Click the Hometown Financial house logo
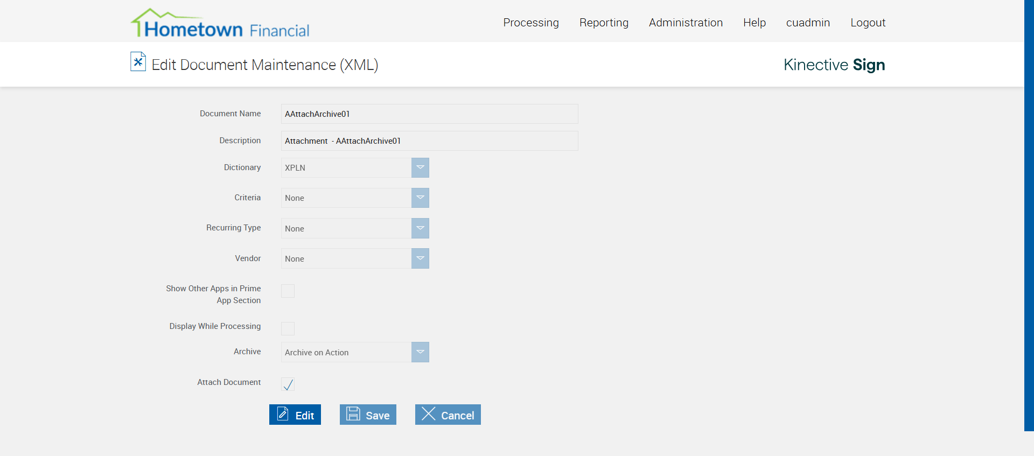The image size is (1034, 456). pyautogui.click(x=220, y=24)
